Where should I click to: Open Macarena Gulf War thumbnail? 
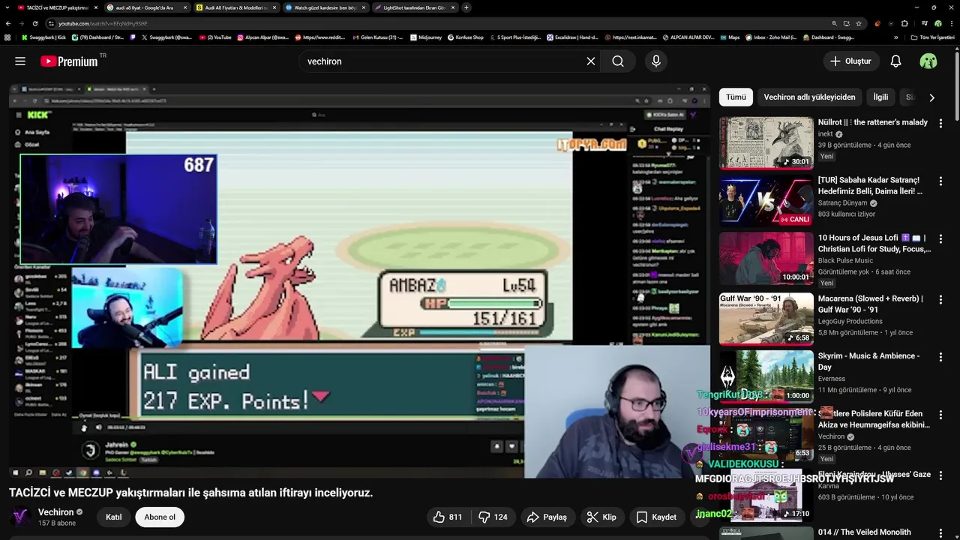766,319
